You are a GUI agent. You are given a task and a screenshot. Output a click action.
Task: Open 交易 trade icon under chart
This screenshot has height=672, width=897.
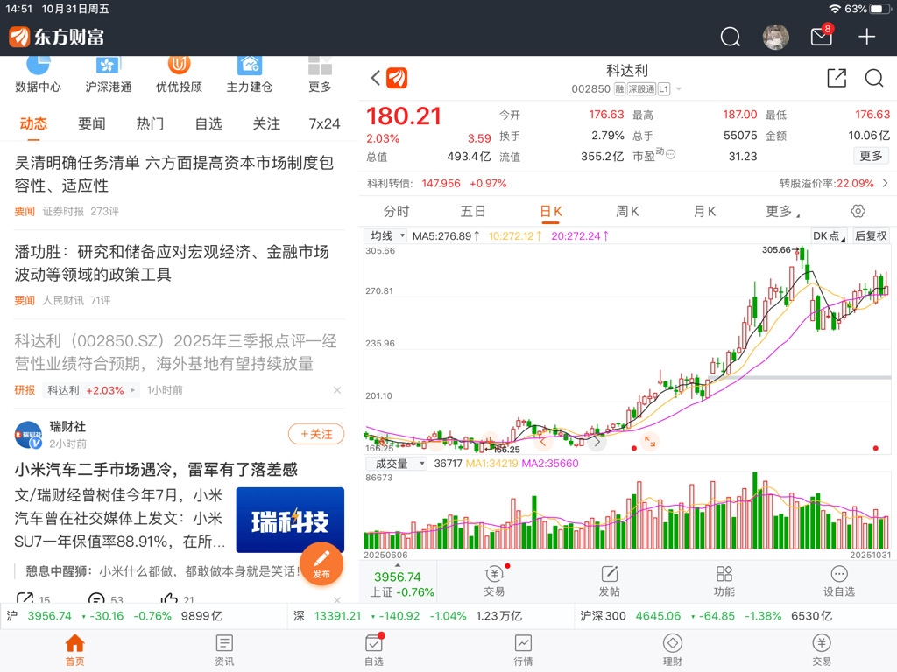pos(494,581)
